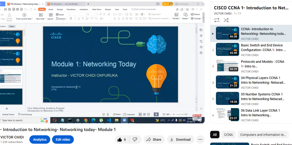Adjust the zoom slider in status bar
292x145 pixels.
click(x=186, y=114)
